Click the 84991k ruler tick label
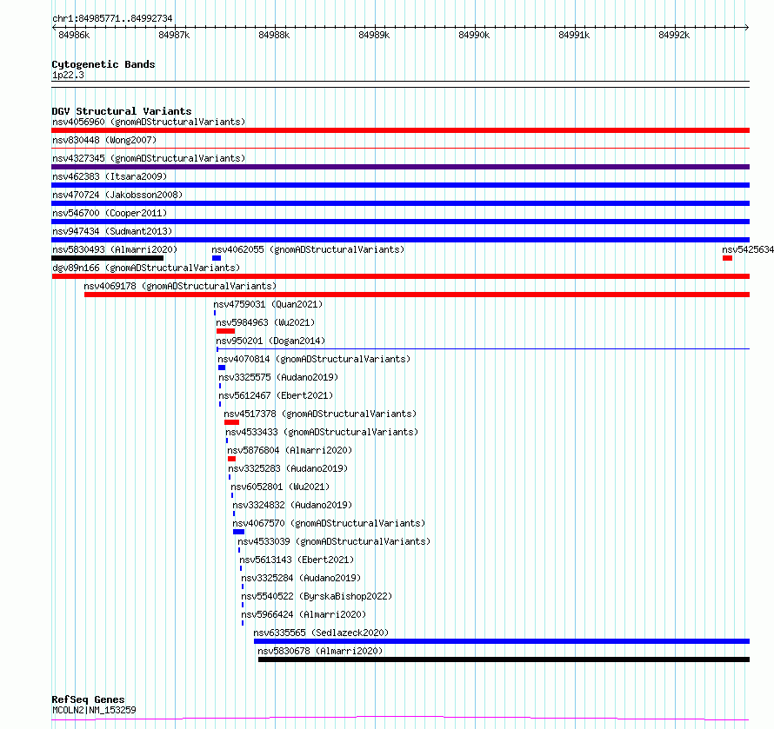Image resolution: width=774 pixels, height=729 pixels. tap(574, 35)
